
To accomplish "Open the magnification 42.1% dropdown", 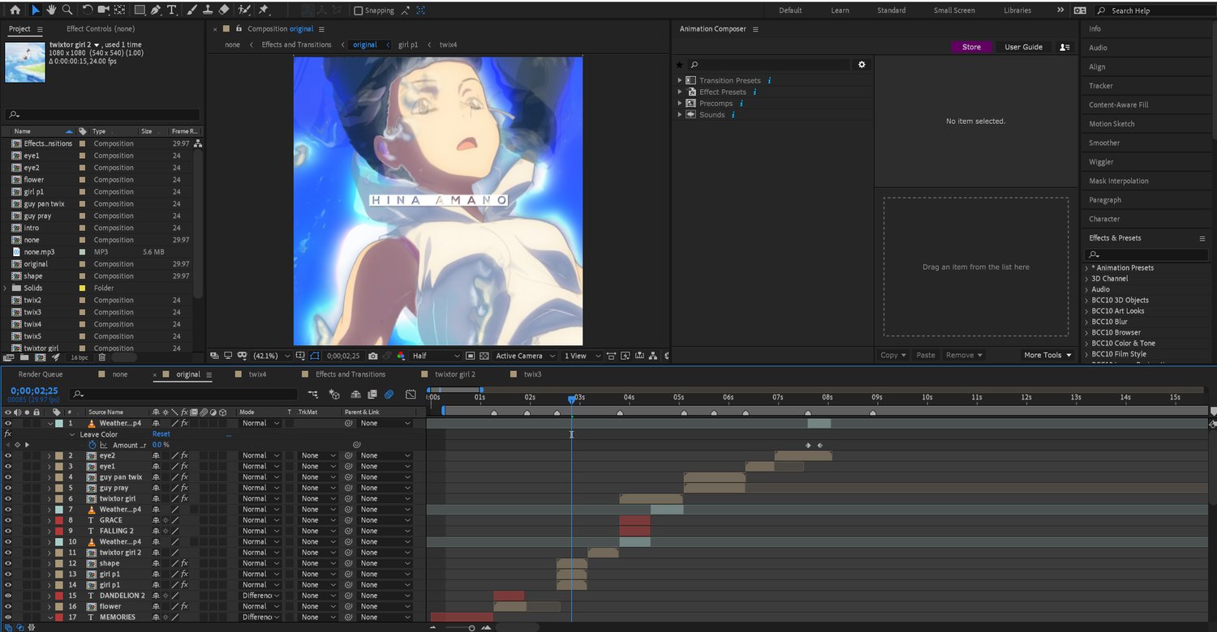I will coord(271,356).
